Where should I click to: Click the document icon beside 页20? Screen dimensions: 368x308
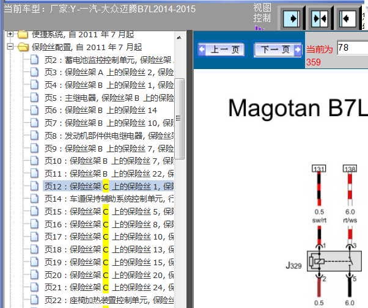(34, 274)
